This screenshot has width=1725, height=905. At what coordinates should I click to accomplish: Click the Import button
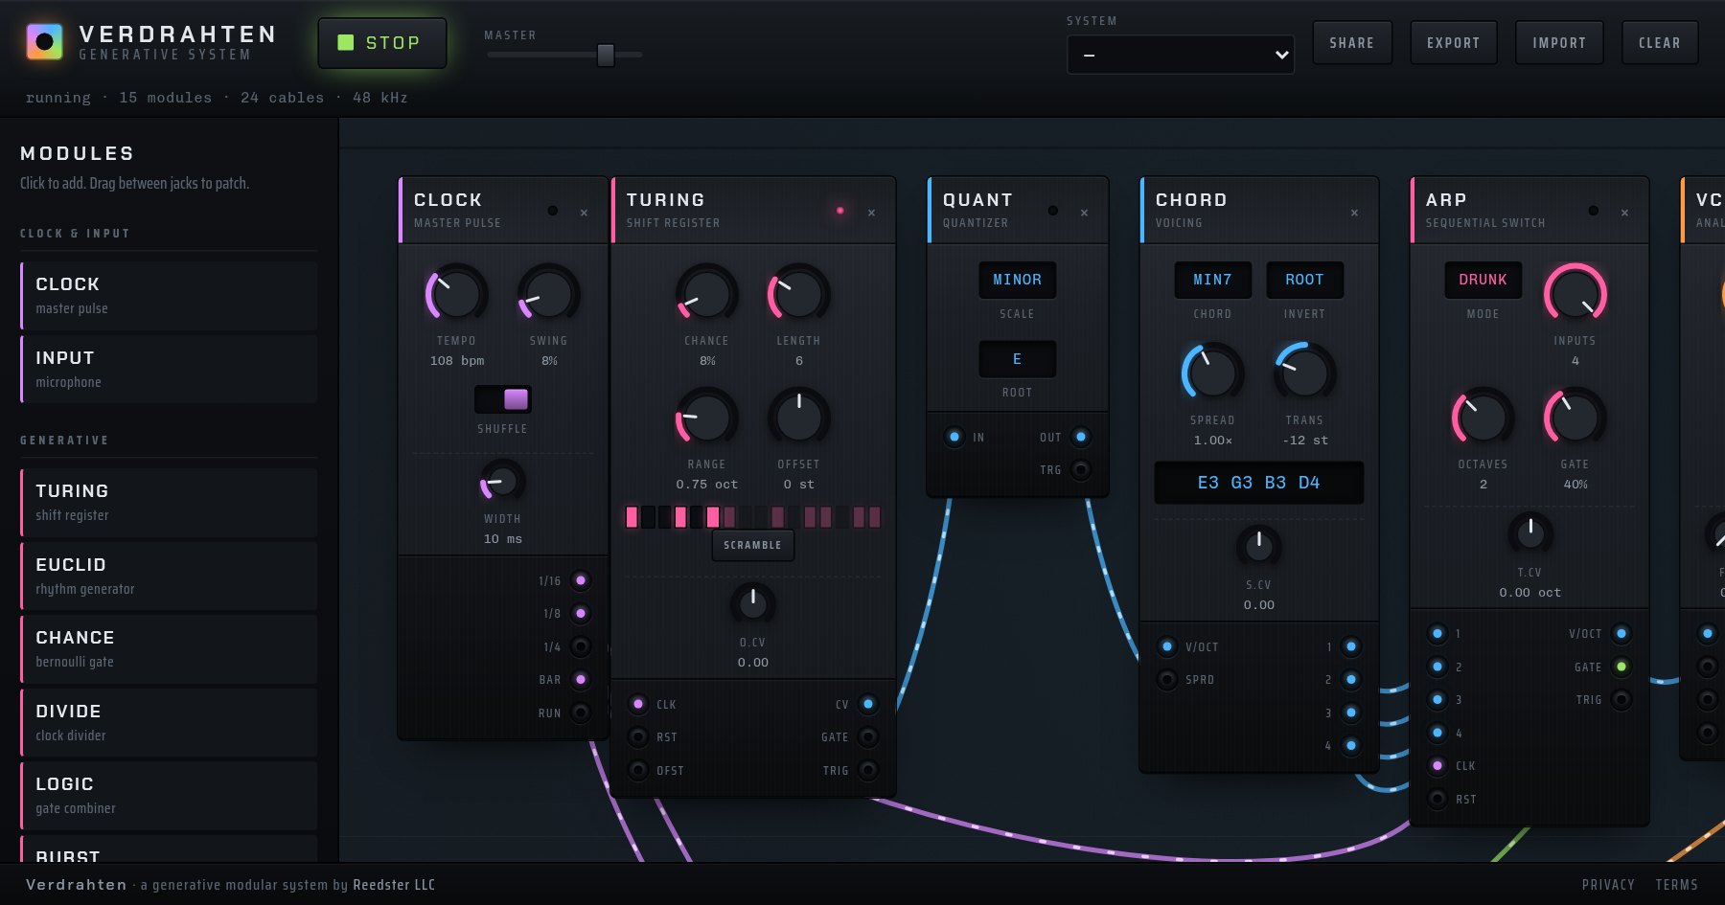[1559, 43]
